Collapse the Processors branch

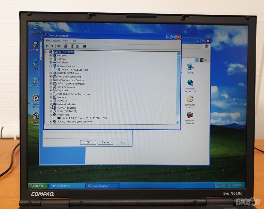click(51, 115)
